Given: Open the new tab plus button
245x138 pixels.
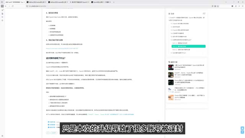Looking at the screenshot, I should (x=114, y=2).
